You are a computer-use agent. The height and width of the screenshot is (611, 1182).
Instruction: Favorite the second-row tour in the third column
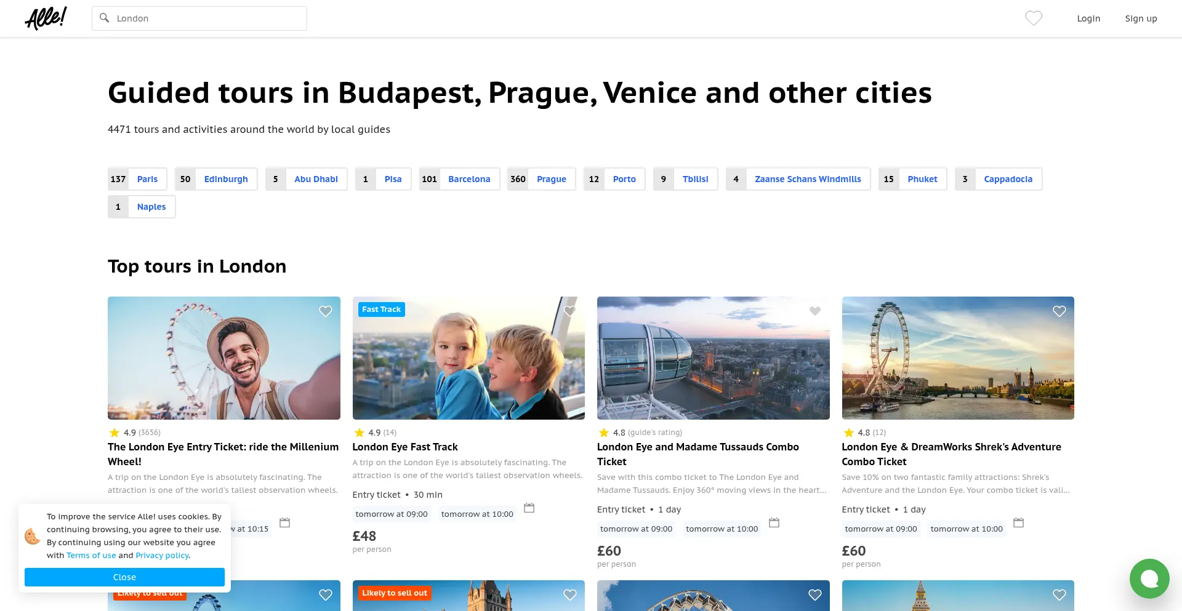point(815,595)
